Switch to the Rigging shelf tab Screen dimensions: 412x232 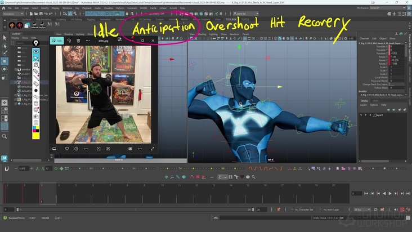tap(92, 19)
